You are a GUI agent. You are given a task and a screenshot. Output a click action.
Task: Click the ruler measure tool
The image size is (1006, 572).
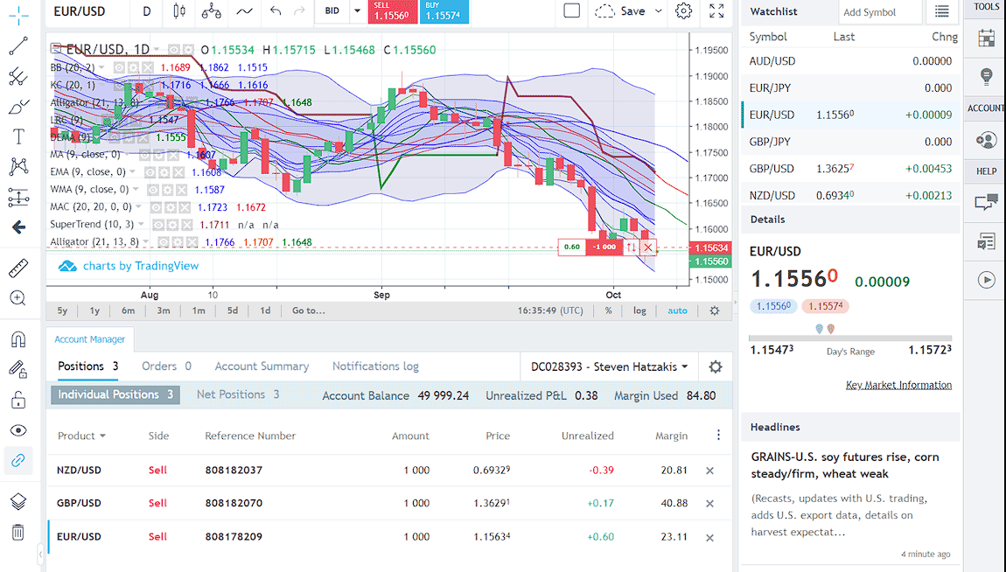click(x=18, y=268)
